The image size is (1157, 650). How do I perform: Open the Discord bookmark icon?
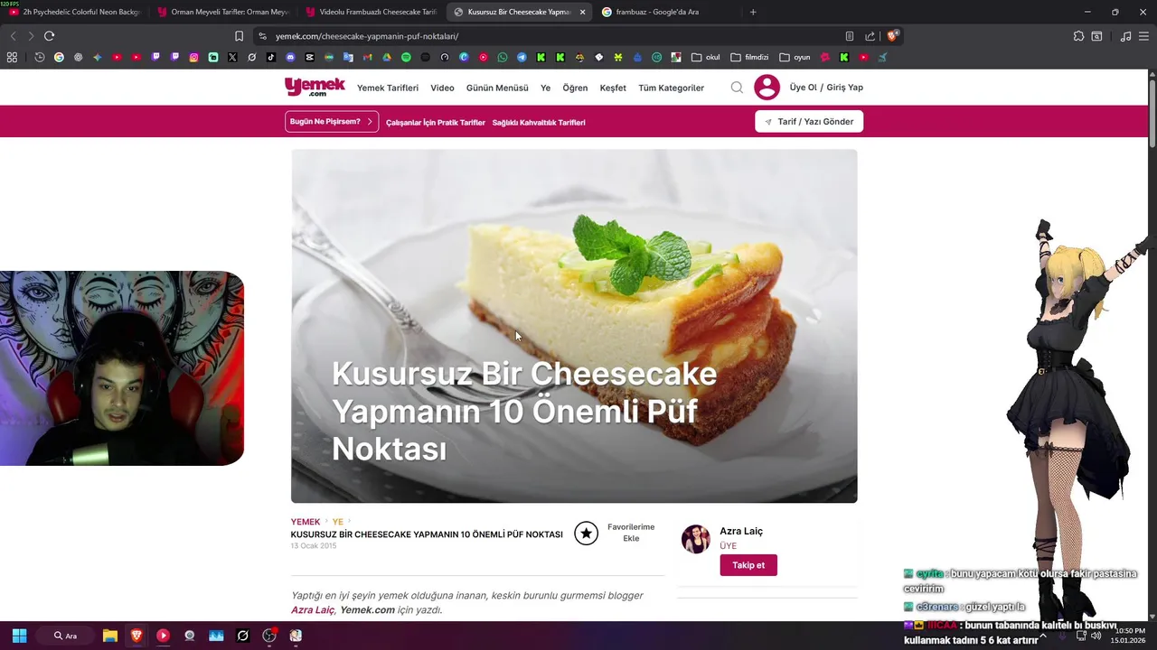[x=290, y=57]
